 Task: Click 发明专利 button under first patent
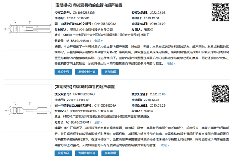(x=63, y=72)
